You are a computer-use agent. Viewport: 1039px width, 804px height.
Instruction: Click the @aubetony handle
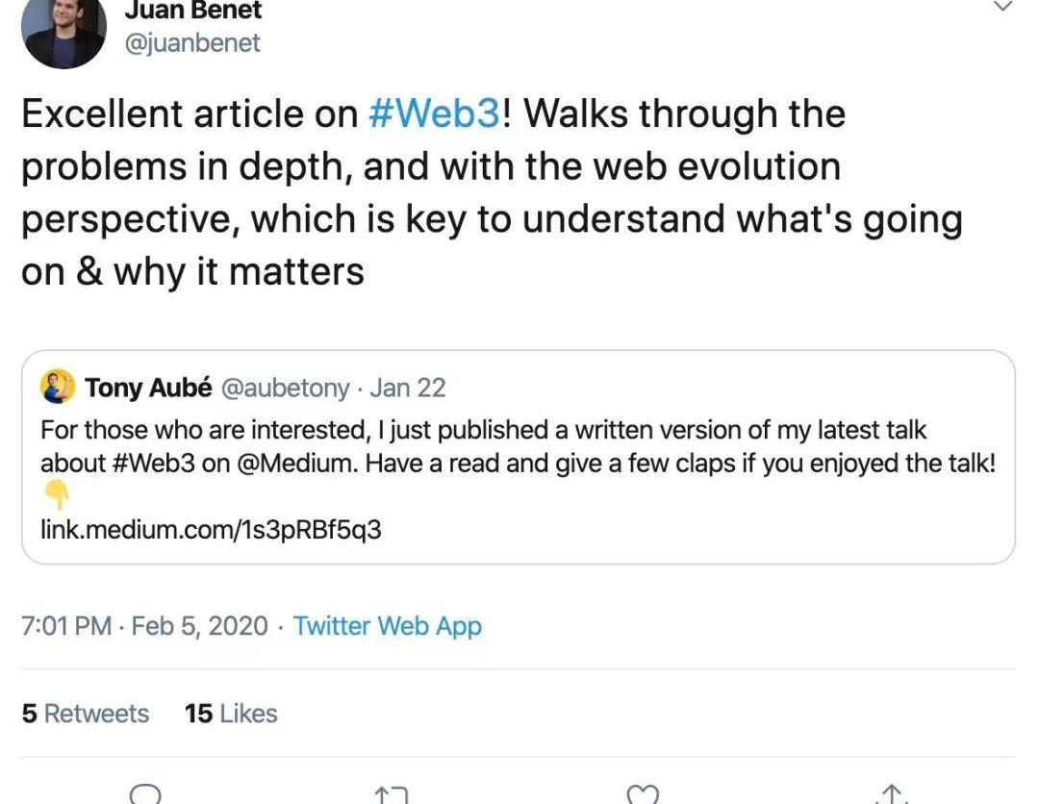pos(286,388)
